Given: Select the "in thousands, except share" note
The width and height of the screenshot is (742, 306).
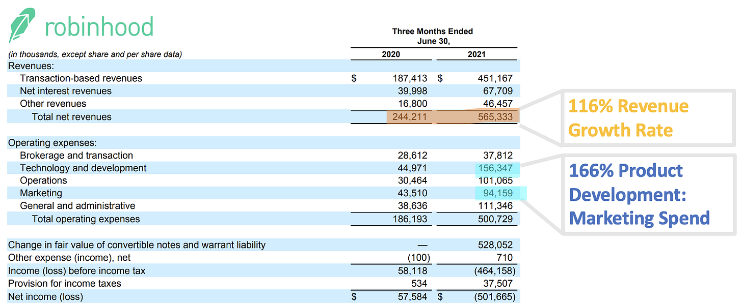Looking at the screenshot, I should pyautogui.click(x=95, y=54).
